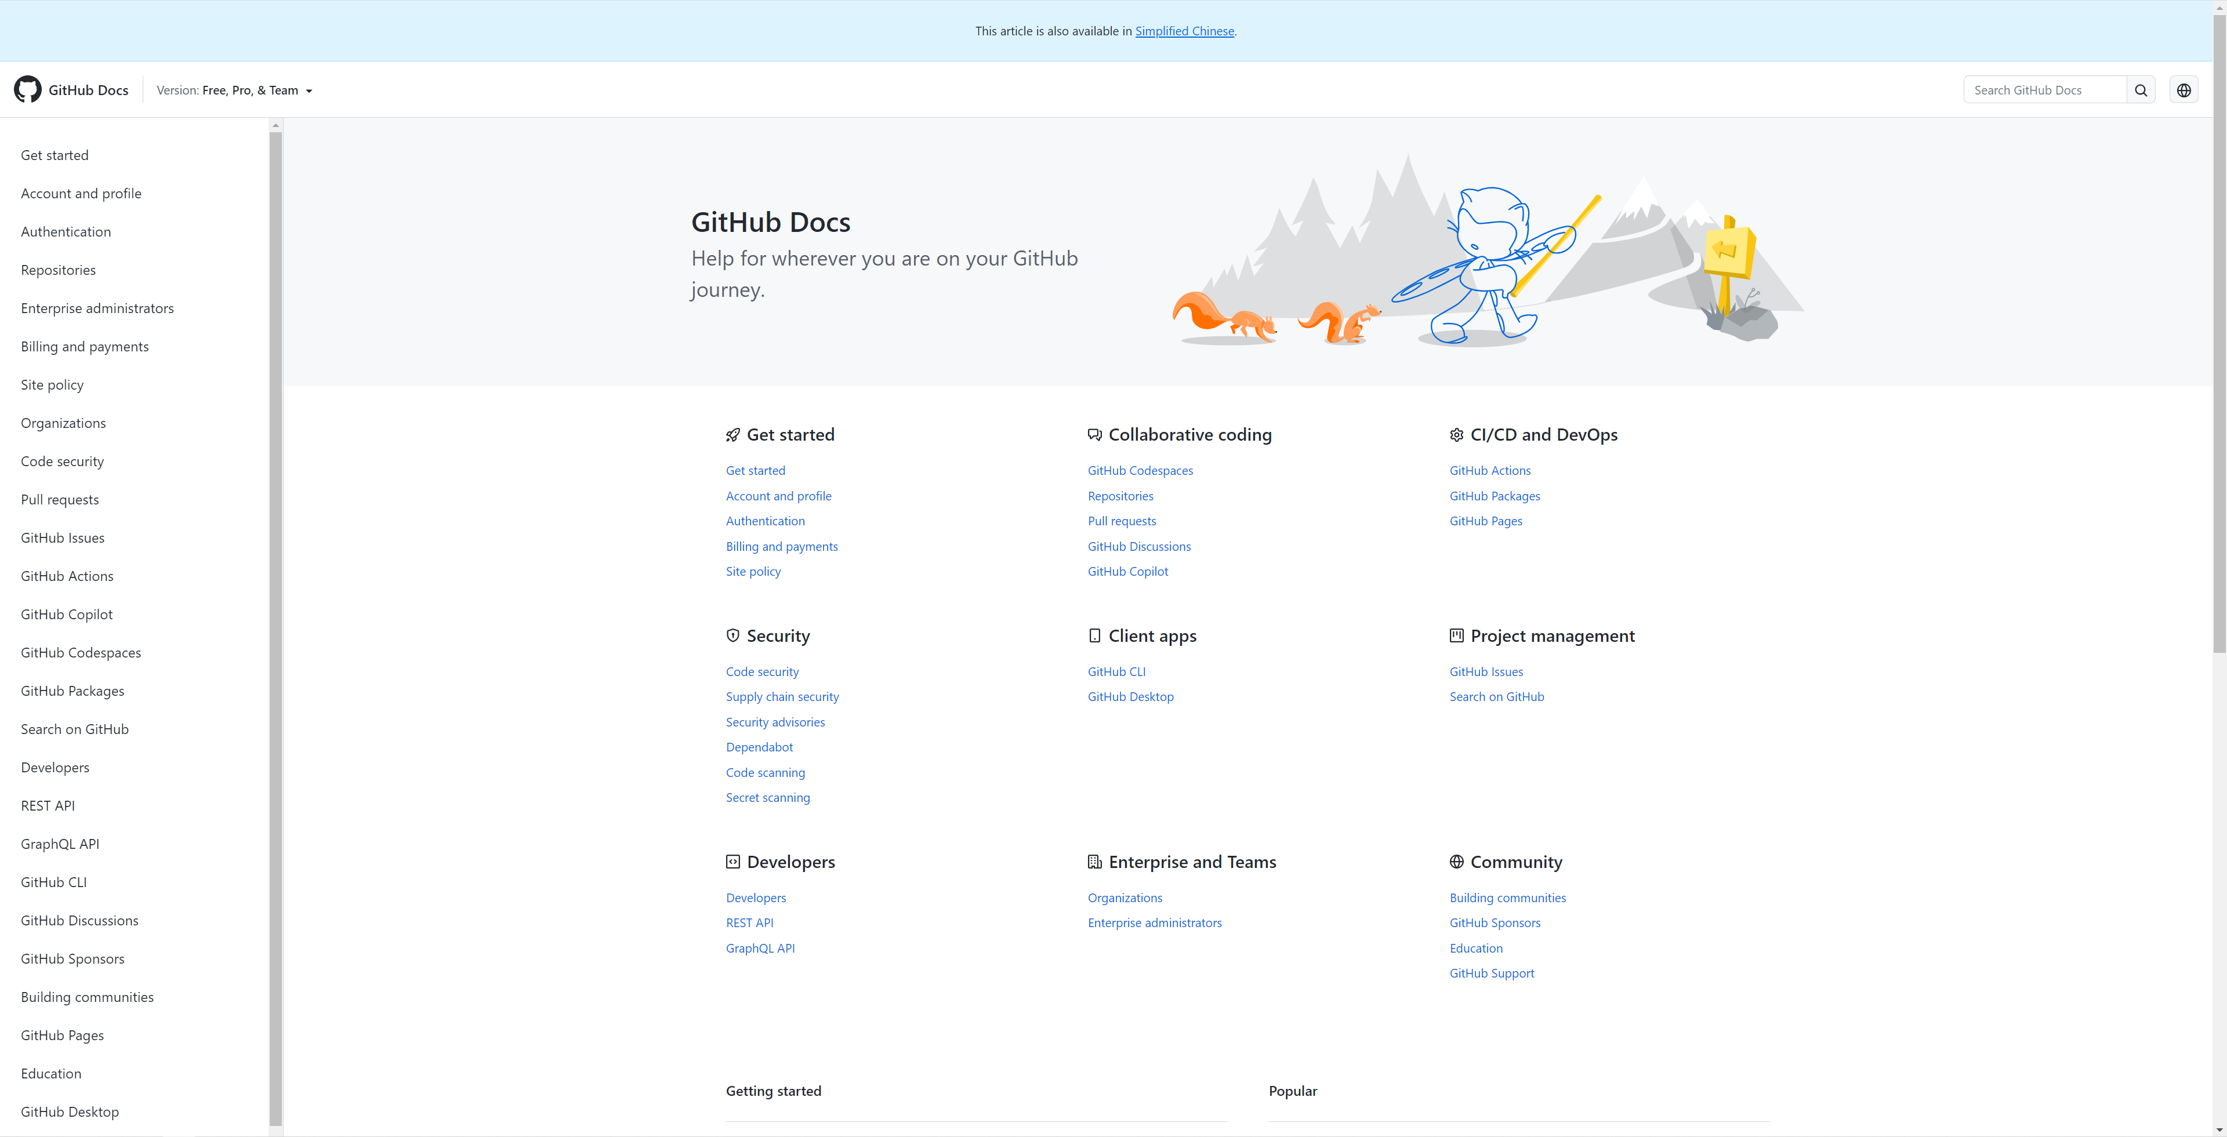Viewport: 2227px width, 1137px height.
Task: Click the Community globe icon
Action: tap(1455, 862)
